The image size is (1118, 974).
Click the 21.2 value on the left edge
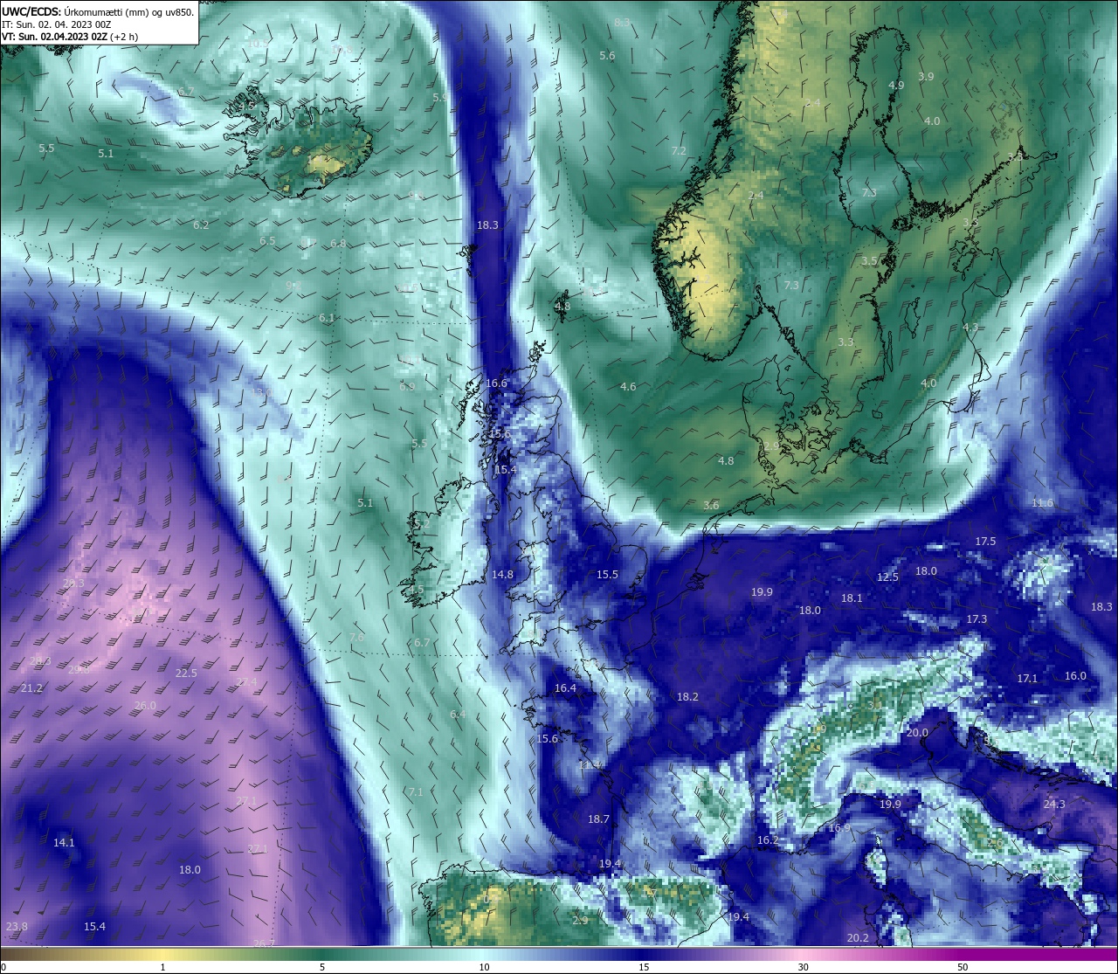coord(31,688)
